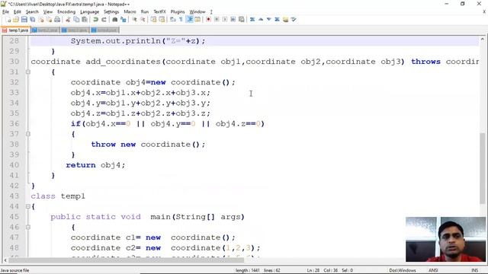
Task: Click the horizontal scrollbar thumb
Action: (126, 260)
